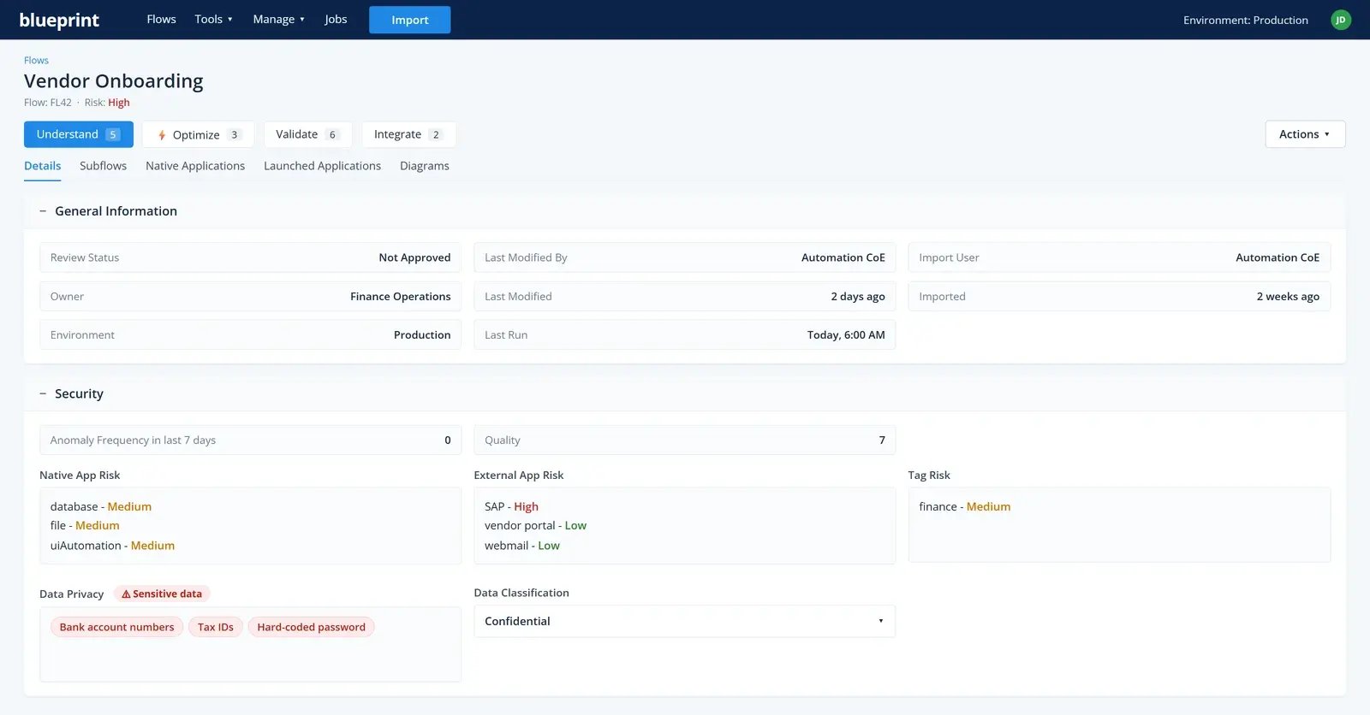The height and width of the screenshot is (715, 1370).
Task: Click the Not Approved review status value
Action: (x=414, y=257)
